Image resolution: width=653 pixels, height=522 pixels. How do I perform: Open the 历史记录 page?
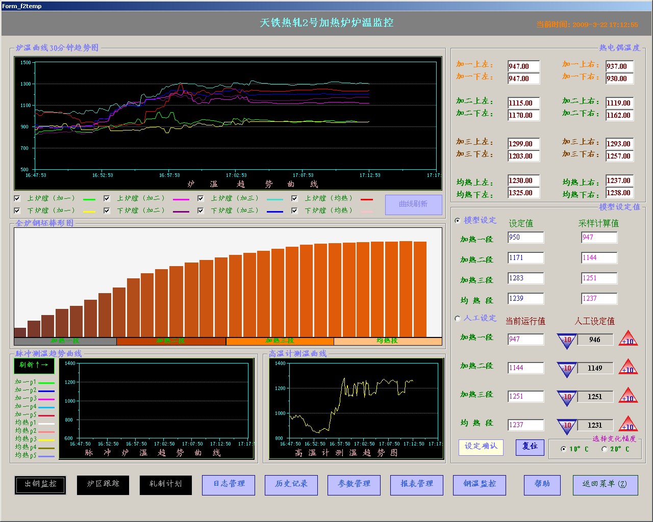[x=291, y=485]
